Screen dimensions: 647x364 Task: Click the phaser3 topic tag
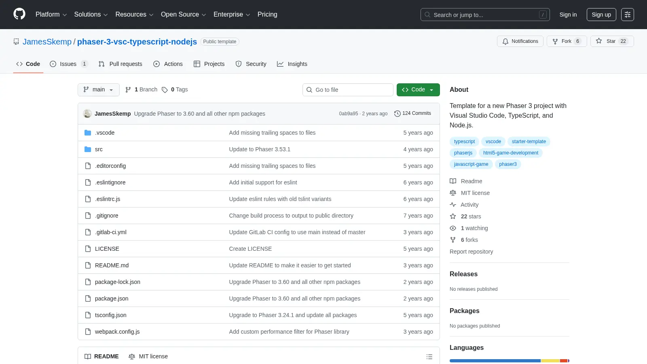click(x=508, y=164)
